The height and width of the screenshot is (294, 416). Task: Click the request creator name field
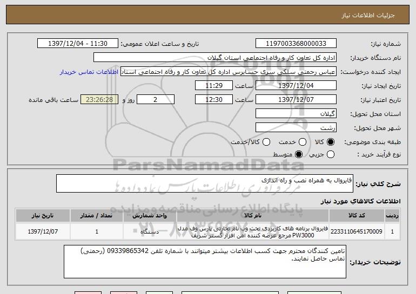pos(229,72)
